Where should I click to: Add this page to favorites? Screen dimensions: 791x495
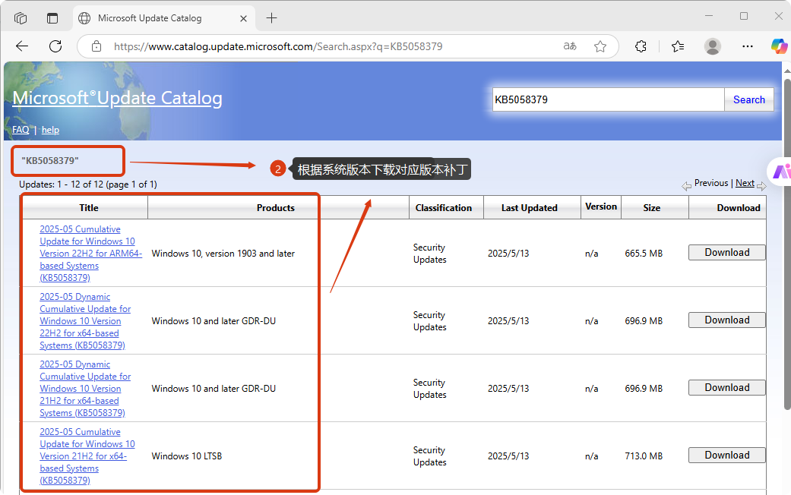click(x=600, y=46)
